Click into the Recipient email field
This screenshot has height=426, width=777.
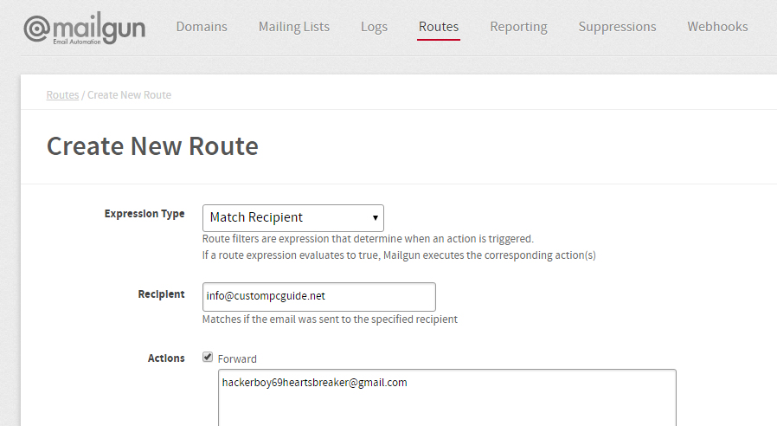[318, 297]
